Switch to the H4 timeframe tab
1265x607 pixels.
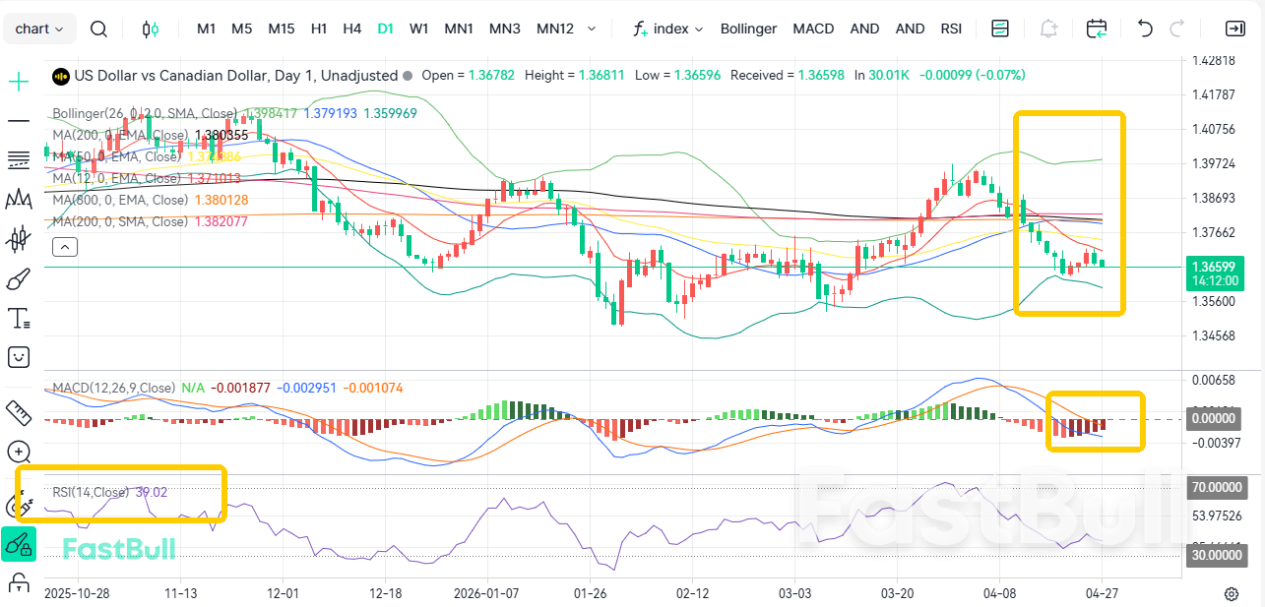click(351, 29)
